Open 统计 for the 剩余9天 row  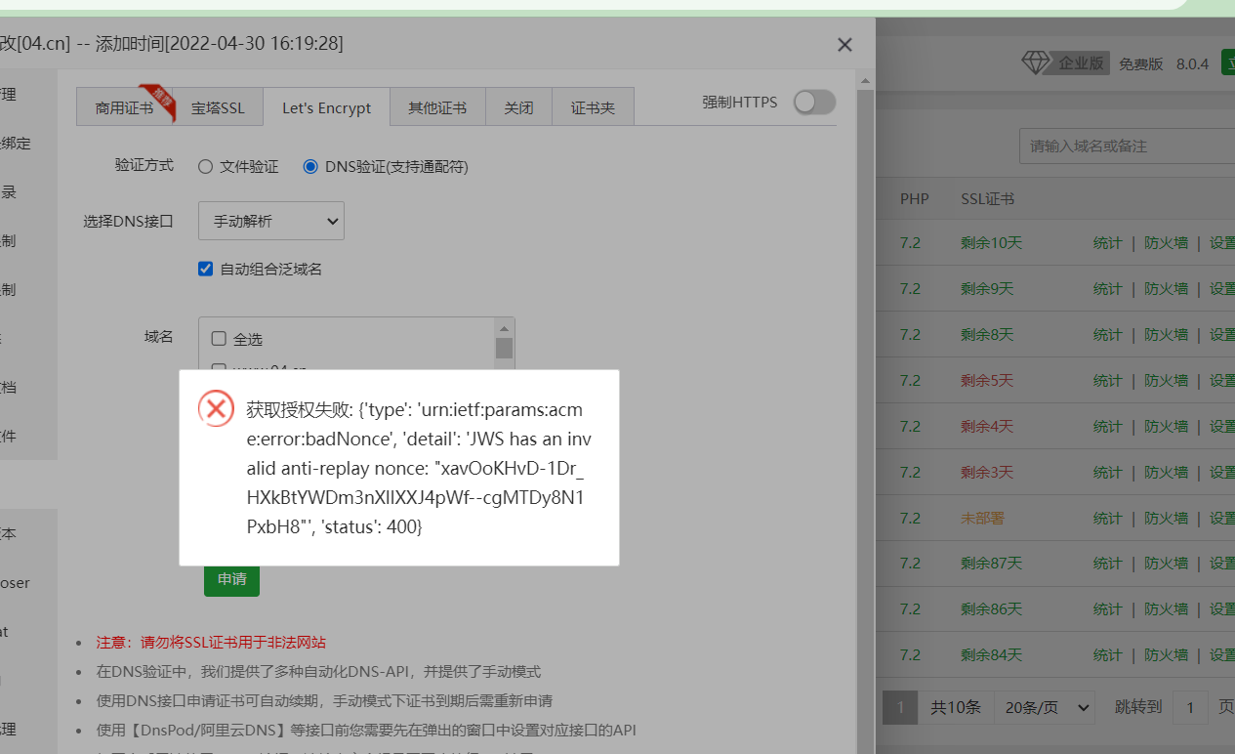pyautogui.click(x=1107, y=288)
